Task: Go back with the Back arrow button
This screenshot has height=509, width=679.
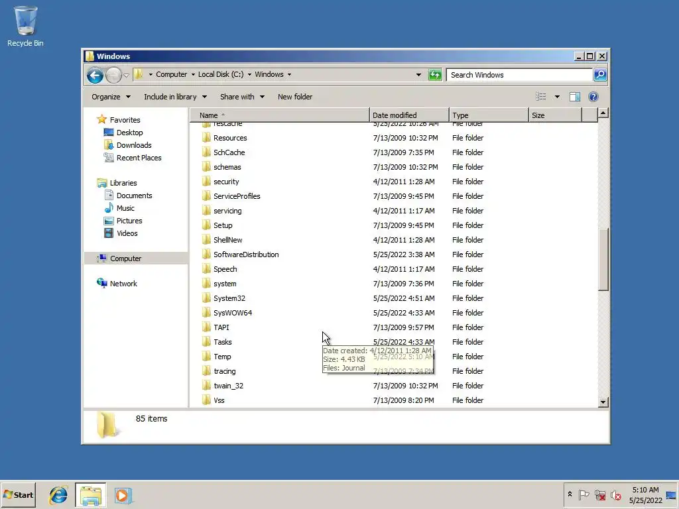Action: (95, 76)
